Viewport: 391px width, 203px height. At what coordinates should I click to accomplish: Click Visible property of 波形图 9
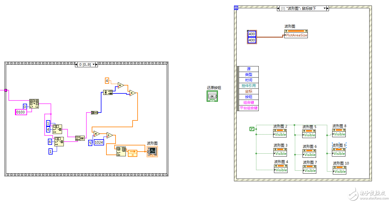[339, 153]
